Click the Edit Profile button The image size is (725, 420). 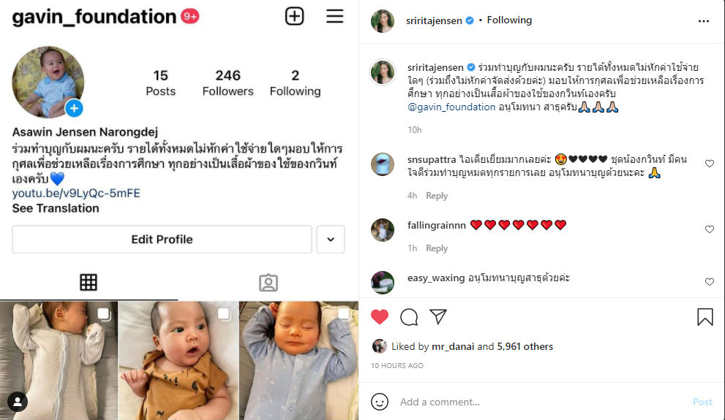click(x=162, y=239)
